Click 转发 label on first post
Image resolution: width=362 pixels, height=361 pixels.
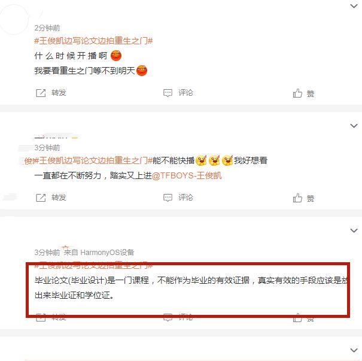59,93
